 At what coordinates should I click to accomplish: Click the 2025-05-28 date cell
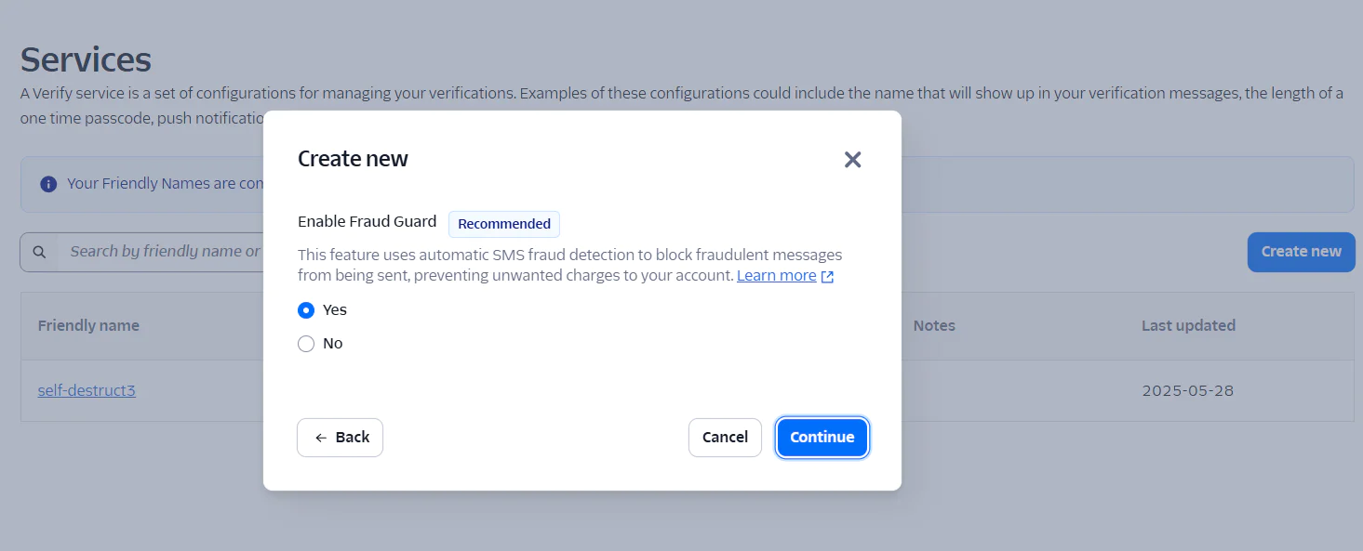(1187, 390)
